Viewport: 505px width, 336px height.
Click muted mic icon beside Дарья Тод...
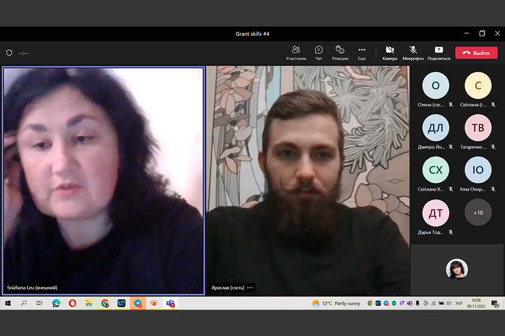(451, 232)
